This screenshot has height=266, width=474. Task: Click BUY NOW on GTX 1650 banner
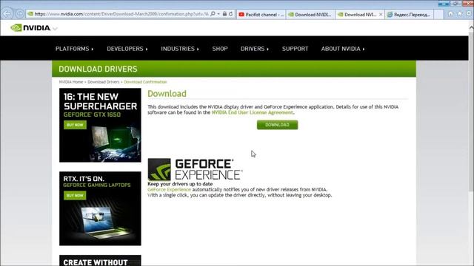click(75, 125)
